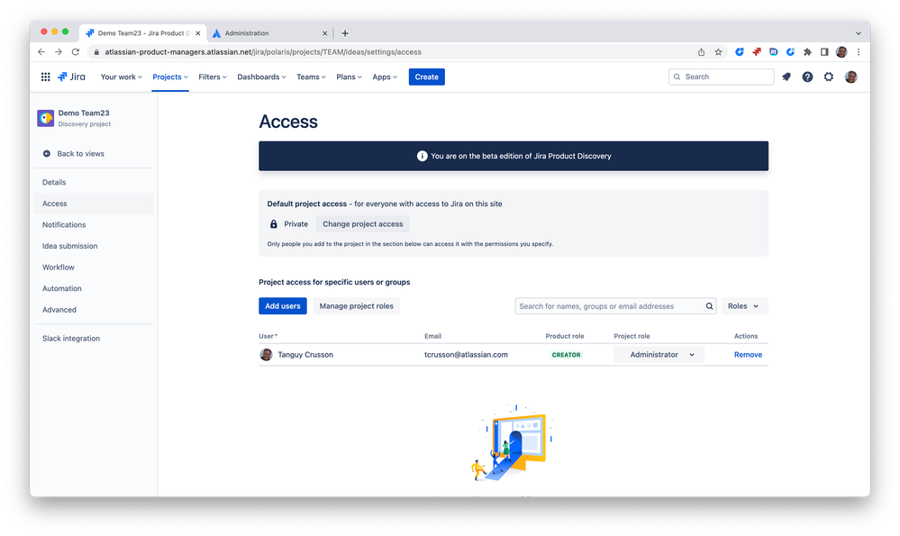Sort by the User column header
Viewport: 900px width, 536px height.
pyautogui.click(x=268, y=336)
